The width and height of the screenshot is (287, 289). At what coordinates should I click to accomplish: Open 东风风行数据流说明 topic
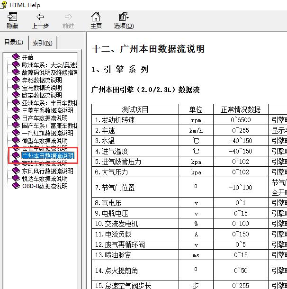pos(47,171)
